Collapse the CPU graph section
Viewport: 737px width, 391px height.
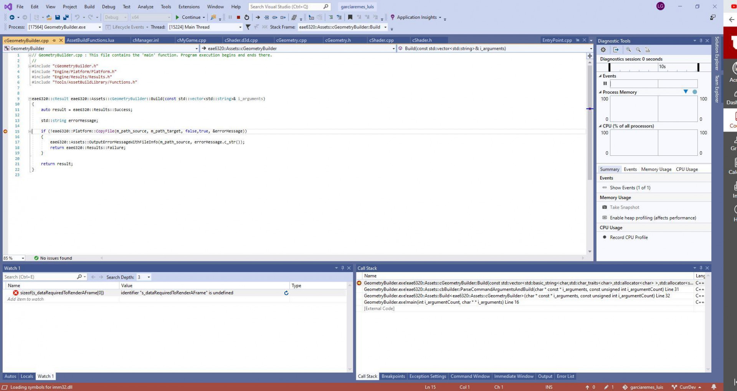[x=600, y=126]
